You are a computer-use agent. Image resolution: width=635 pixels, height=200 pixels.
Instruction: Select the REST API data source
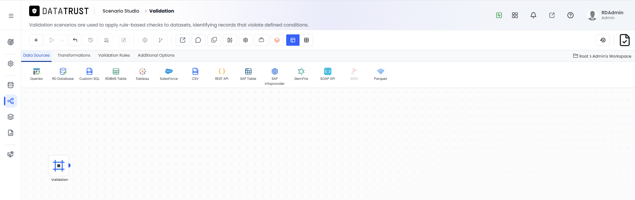[x=222, y=74]
